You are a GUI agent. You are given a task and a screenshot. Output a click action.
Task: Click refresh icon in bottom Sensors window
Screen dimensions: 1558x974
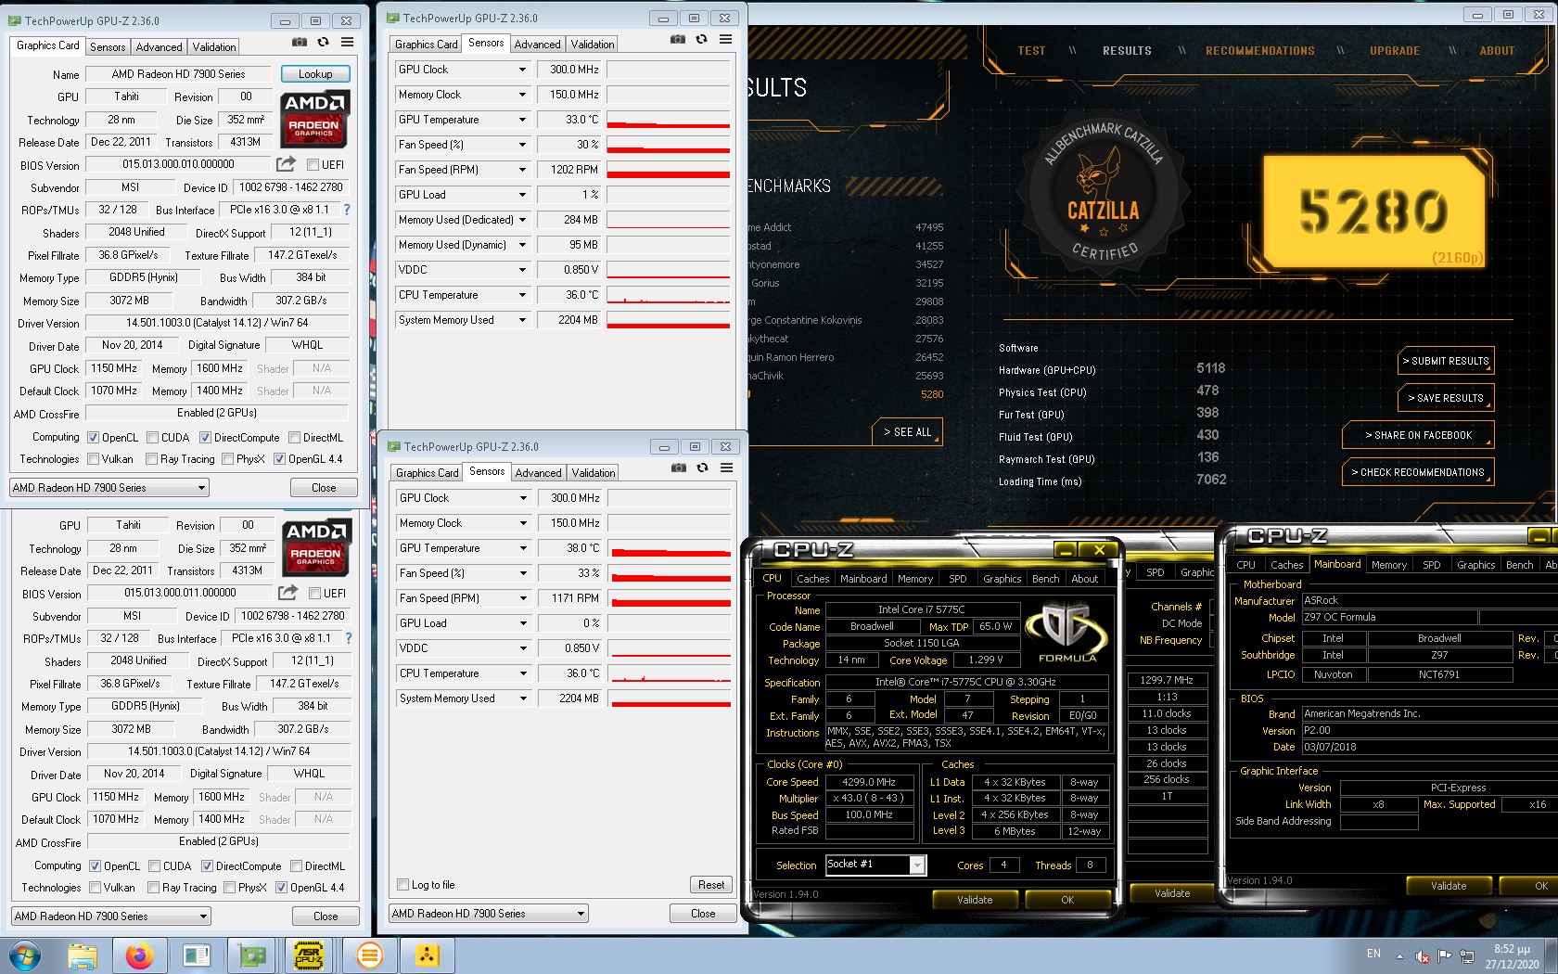[703, 468]
